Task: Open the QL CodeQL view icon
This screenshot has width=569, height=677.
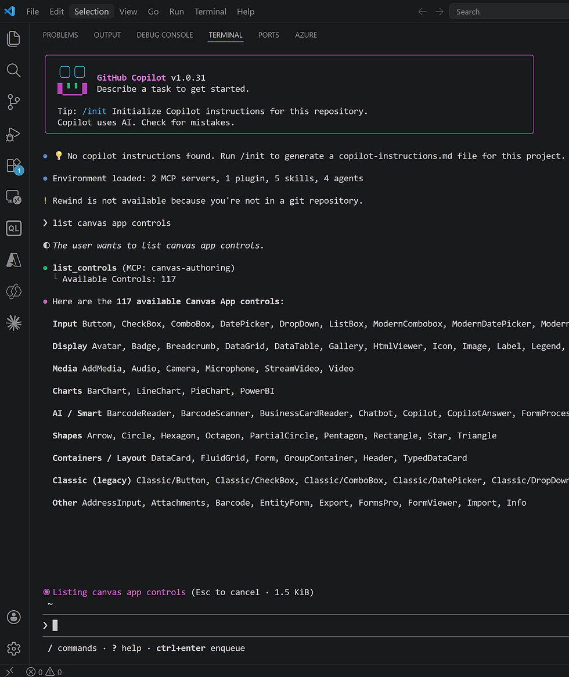Action: tap(14, 228)
